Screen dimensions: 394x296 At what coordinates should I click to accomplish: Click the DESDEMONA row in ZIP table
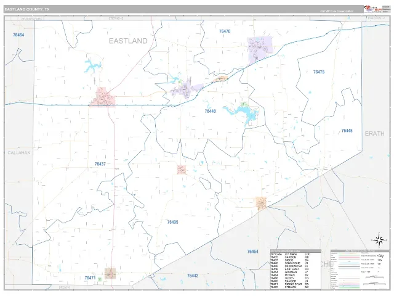coord(289,266)
